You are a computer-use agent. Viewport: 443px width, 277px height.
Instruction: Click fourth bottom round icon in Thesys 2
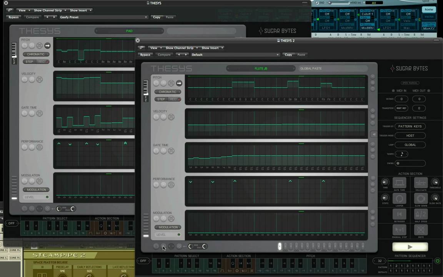[x=179, y=247]
